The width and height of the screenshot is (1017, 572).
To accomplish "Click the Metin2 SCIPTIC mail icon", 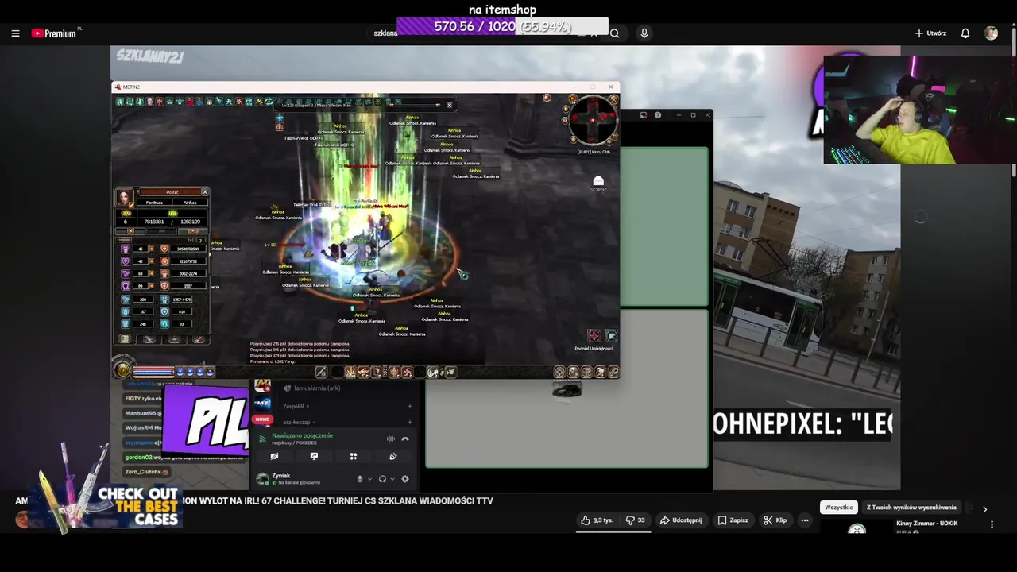I will pos(598,182).
